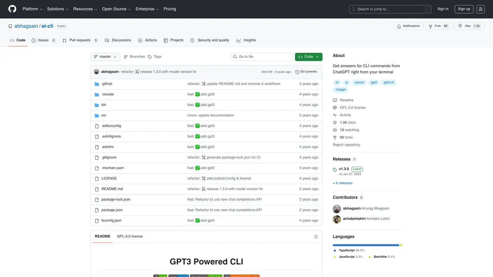This screenshot has width=493, height=277.
Task: Open the abhagsain owner link
Action: coord(26,26)
